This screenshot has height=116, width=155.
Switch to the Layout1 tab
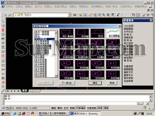click(34, 91)
